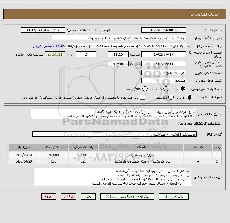Click the delivery province خراسان رضوی field
This screenshot has height=223, width=230.
[x=164, y=73]
